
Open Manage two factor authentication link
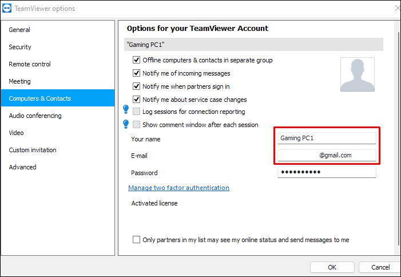[178, 188]
